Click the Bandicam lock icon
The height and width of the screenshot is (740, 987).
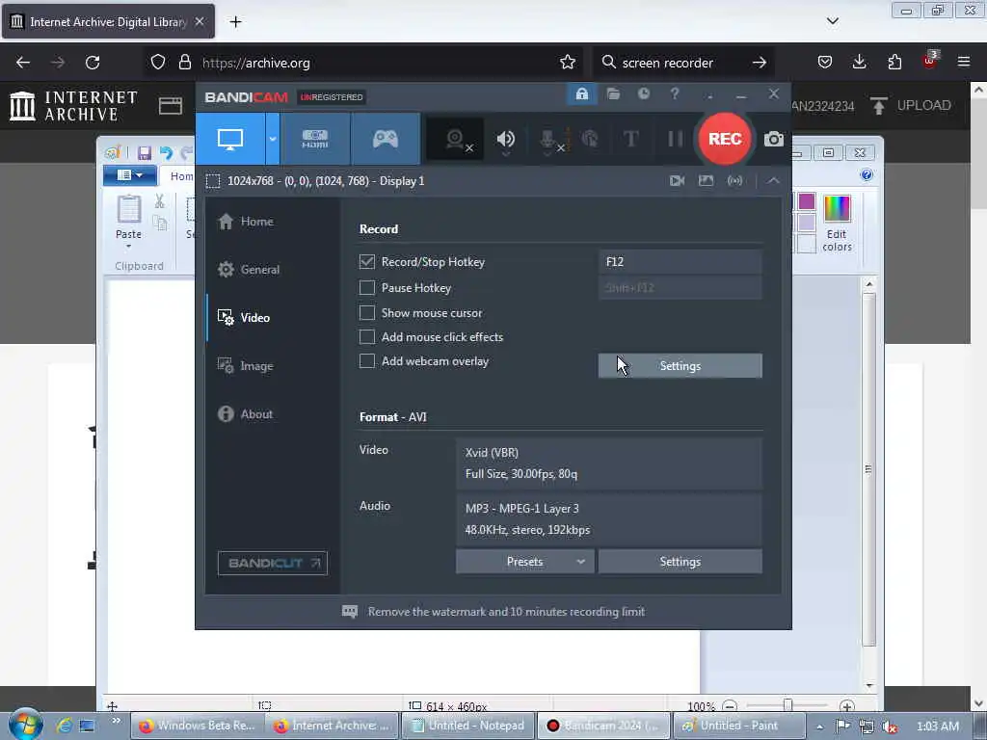pyautogui.click(x=581, y=94)
